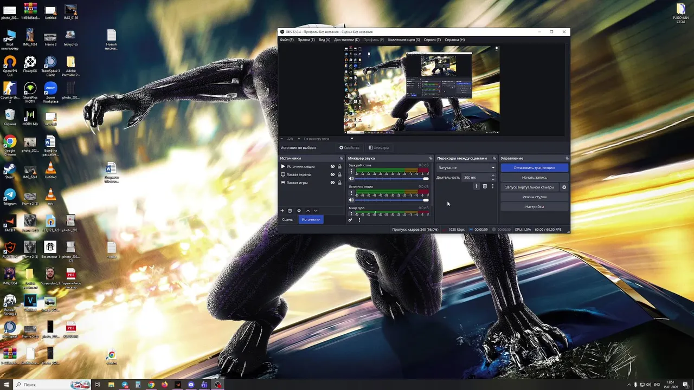Open audio mixer bottom three-dot menu

coord(359,219)
